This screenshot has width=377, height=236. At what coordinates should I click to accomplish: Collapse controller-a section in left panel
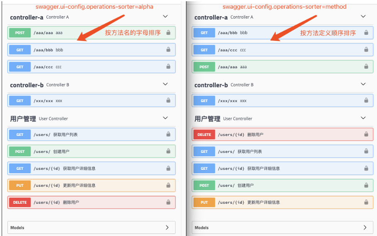coord(165,16)
